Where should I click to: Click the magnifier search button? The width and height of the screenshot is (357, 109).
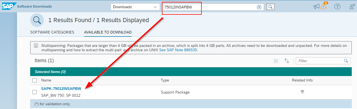coord(270,7)
